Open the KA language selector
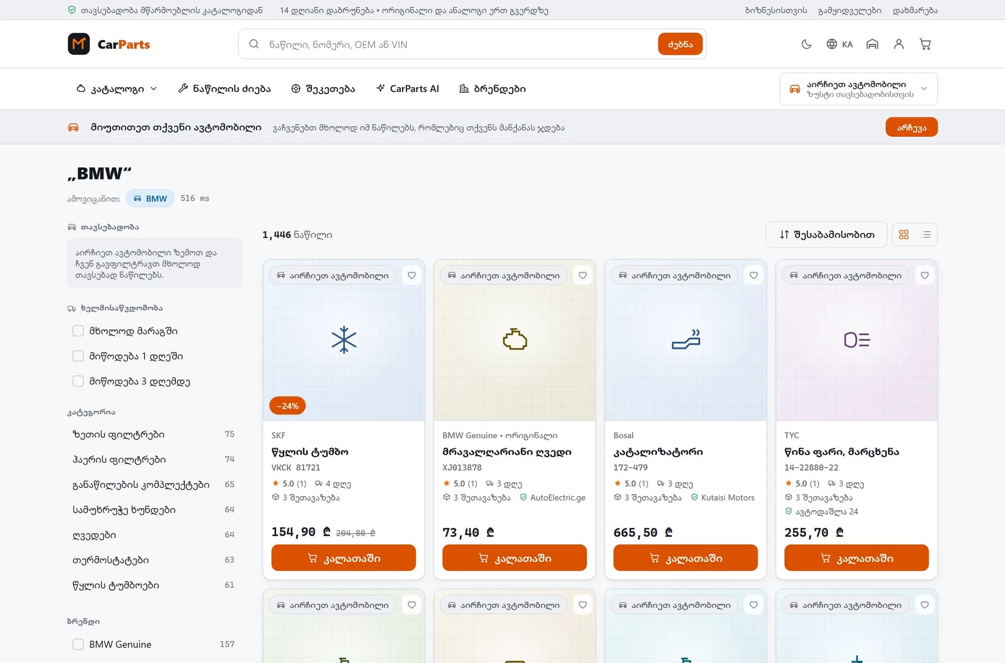Image resolution: width=1005 pixels, height=663 pixels. pos(840,44)
